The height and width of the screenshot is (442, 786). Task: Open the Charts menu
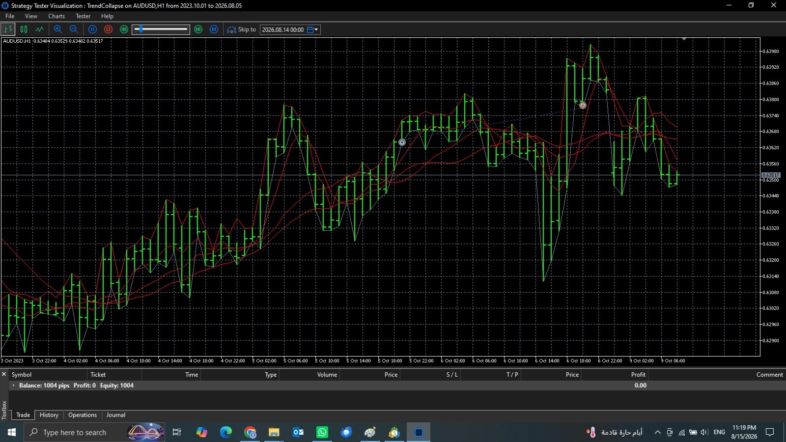pos(56,16)
